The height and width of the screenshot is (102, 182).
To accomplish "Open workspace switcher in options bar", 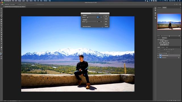I will [177, 5].
